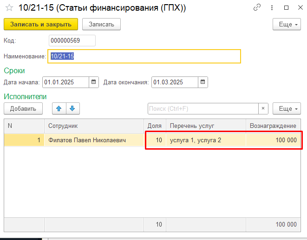Add a new performer with Добавить
The height and width of the screenshot is (240, 307).
coord(23,108)
